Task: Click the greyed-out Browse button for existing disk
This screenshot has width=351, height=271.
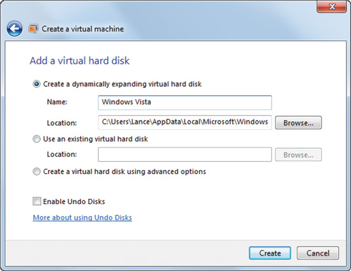Action: click(x=299, y=155)
